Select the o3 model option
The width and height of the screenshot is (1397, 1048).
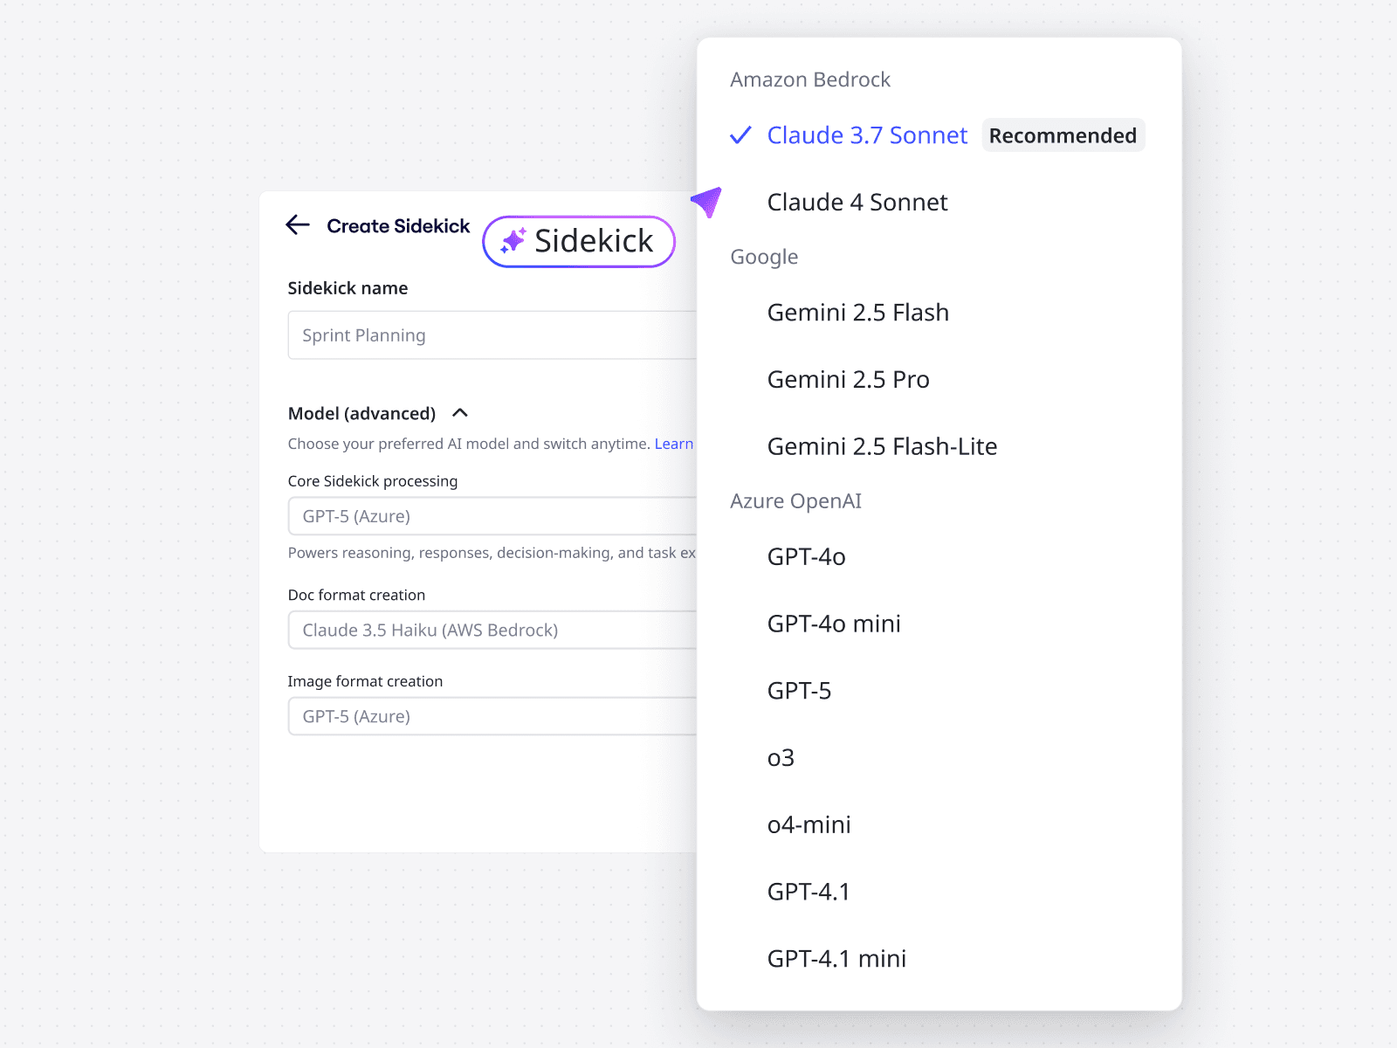pos(781,758)
